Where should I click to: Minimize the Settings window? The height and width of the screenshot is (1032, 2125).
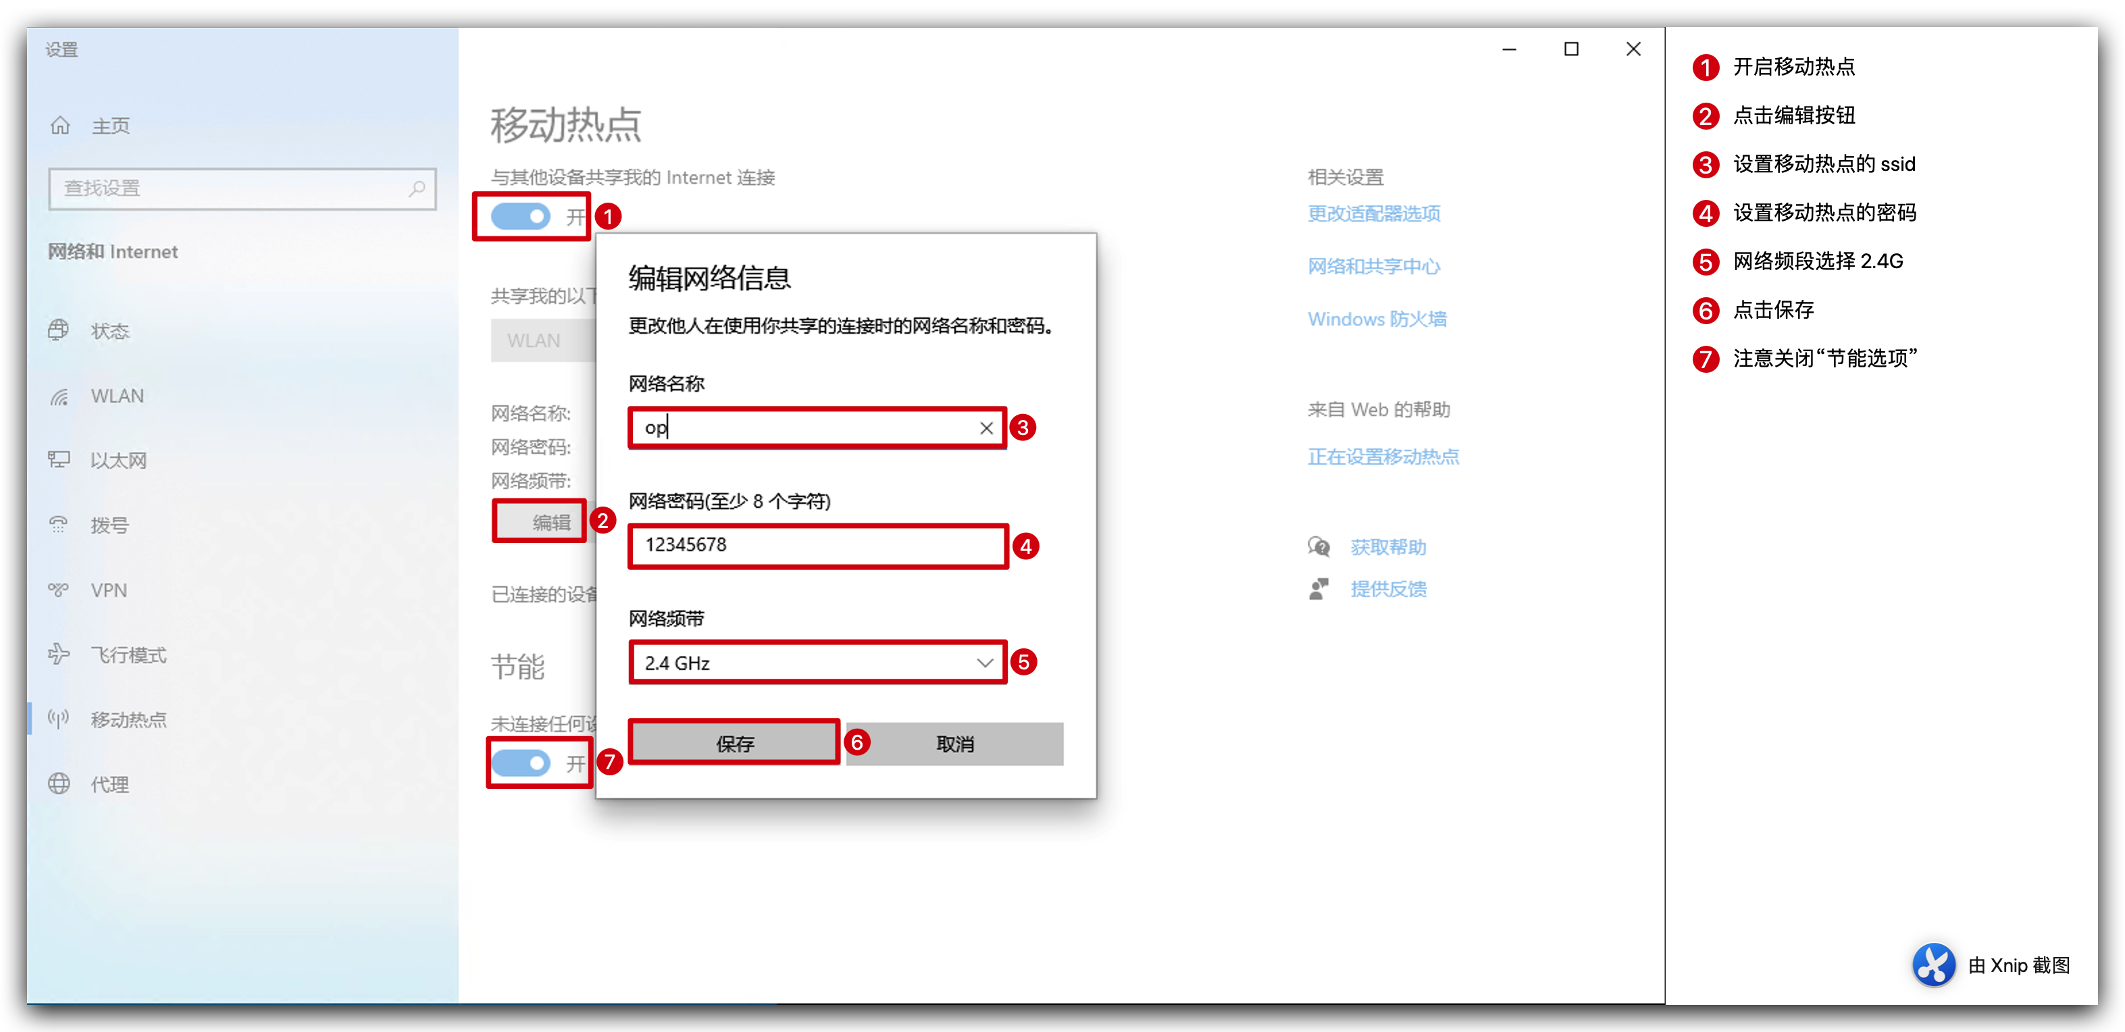tap(1509, 49)
